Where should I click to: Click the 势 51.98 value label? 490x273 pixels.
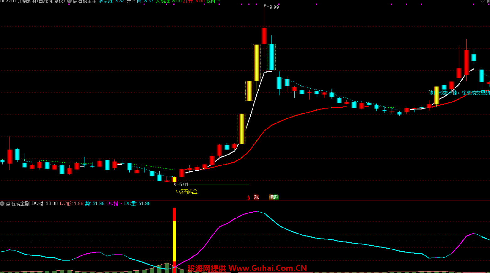(x=95, y=203)
